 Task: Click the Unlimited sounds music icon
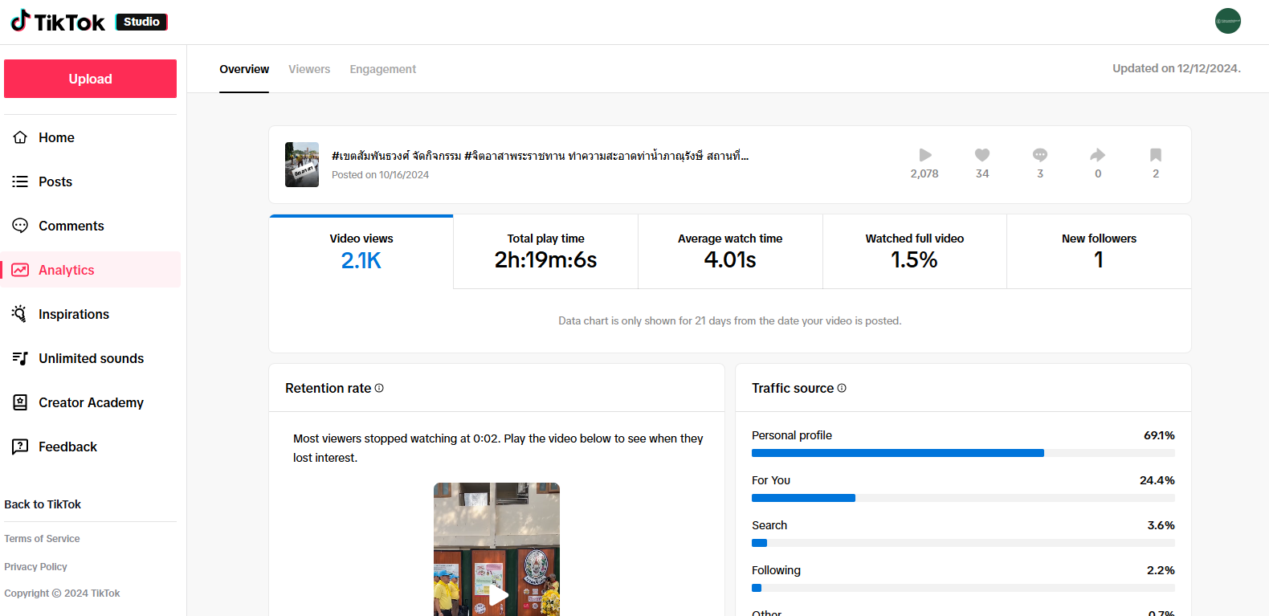21,358
